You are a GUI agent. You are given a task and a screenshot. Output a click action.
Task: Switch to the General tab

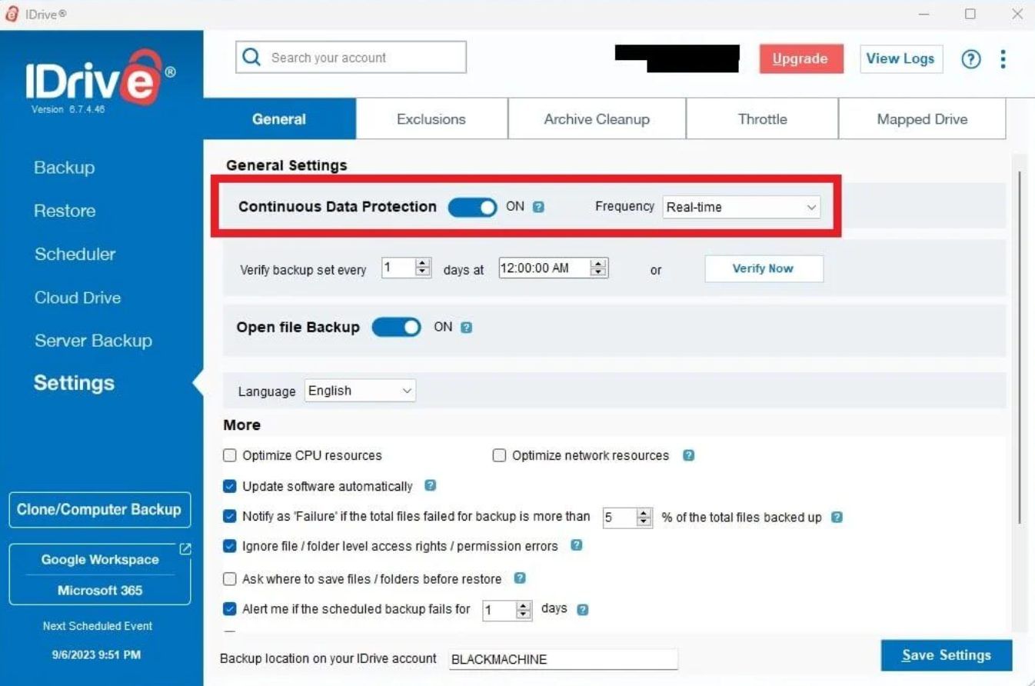(x=279, y=119)
